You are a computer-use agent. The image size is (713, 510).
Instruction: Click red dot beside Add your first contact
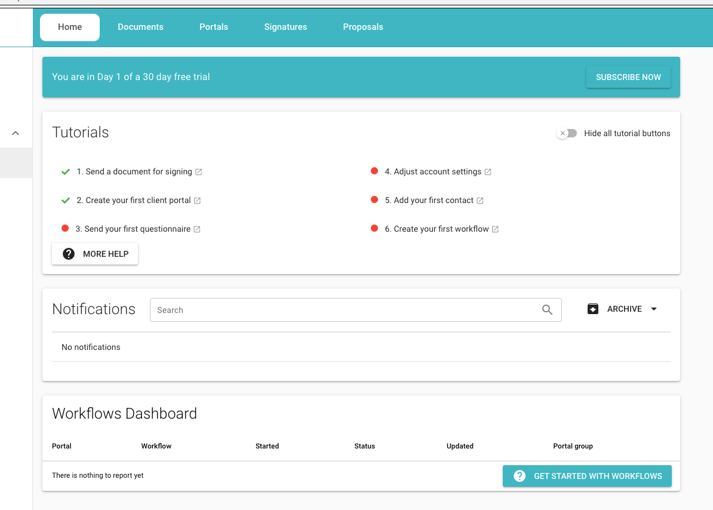coord(374,199)
